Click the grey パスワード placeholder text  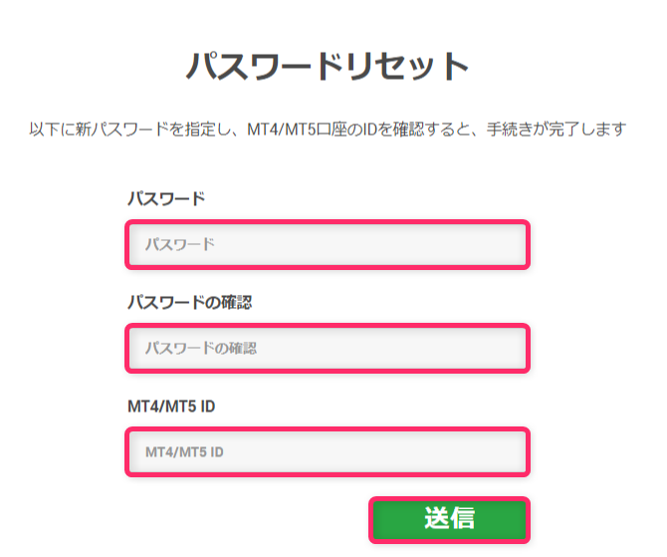[x=180, y=244]
